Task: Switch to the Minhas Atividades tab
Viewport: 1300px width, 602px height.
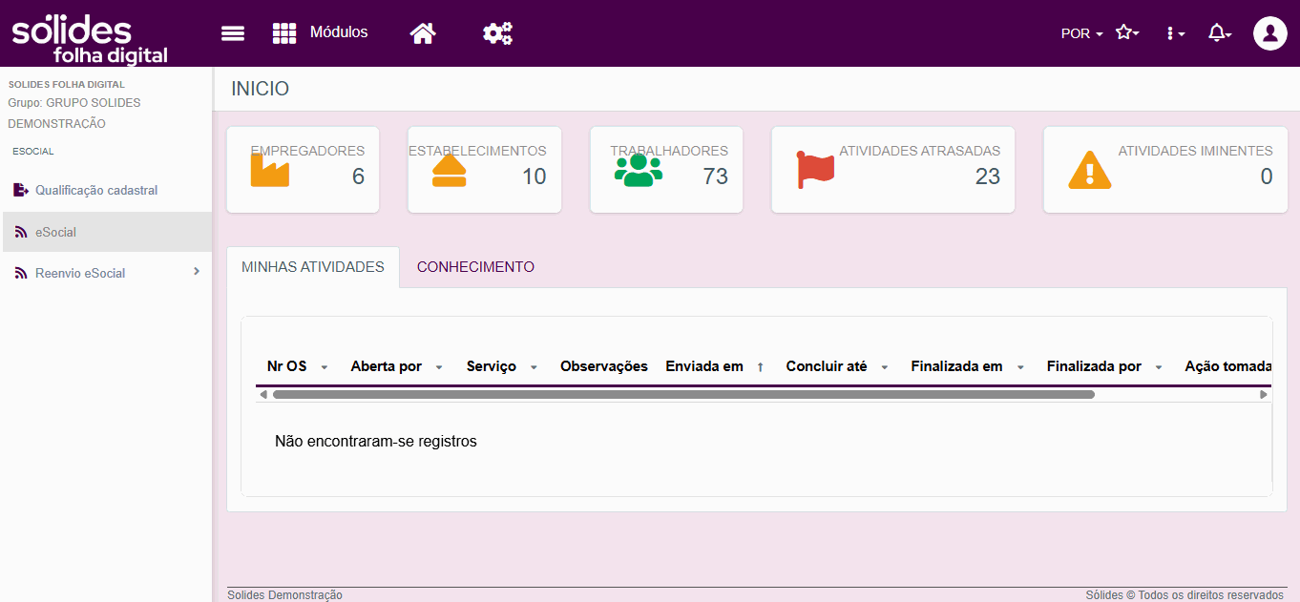Action: click(313, 267)
